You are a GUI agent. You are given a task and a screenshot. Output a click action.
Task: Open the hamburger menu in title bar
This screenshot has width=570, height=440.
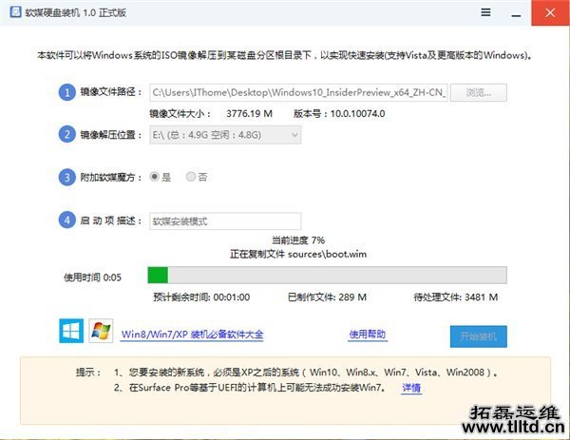tap(485, 13)
